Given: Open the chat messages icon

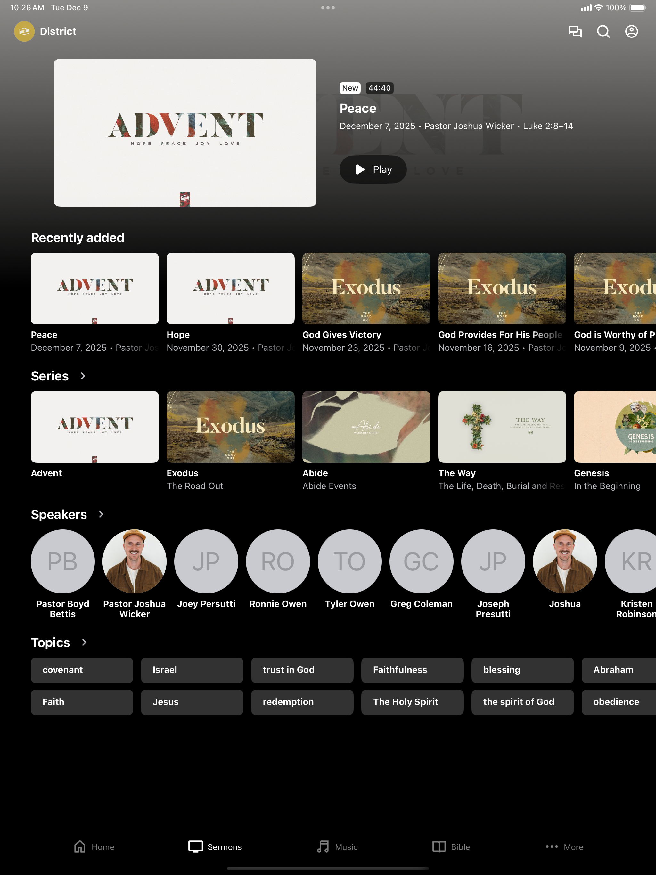Looking at the screenshot, I should point(575,31).
